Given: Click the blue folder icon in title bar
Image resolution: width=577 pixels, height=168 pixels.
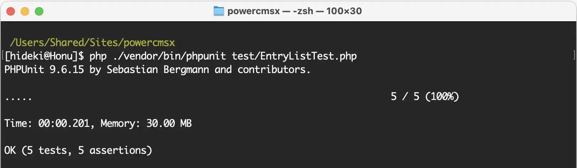Looking at the screenshot, I should tap(219, 11).
